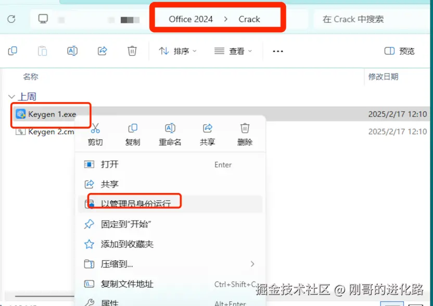Click the Copy icon in toolbar
Image resolution: width=433 pixels, height=306 pixels.
click(x=12, y=51)
